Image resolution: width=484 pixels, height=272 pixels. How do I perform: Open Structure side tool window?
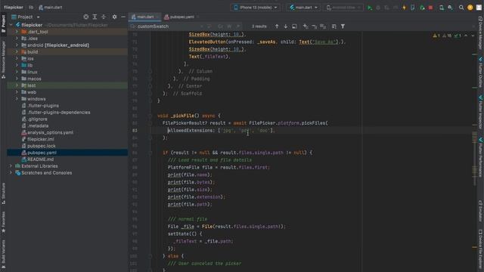(3, 193)
